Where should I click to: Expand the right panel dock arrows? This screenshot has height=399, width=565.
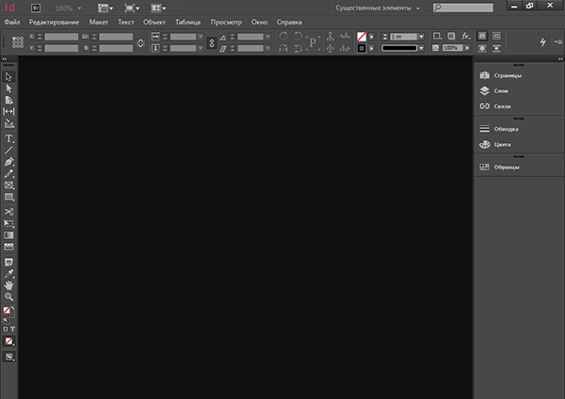pos(560,58)
